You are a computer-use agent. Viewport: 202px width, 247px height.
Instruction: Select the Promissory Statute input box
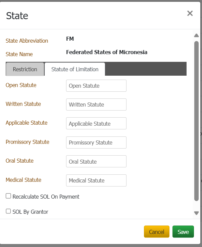96,142
